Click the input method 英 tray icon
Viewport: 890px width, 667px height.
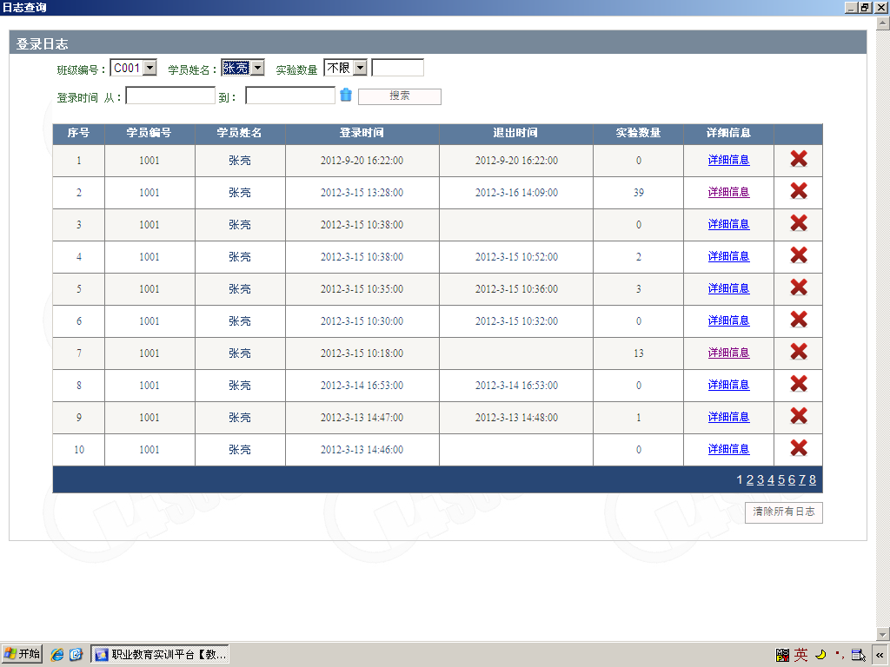tap(800, 655)
